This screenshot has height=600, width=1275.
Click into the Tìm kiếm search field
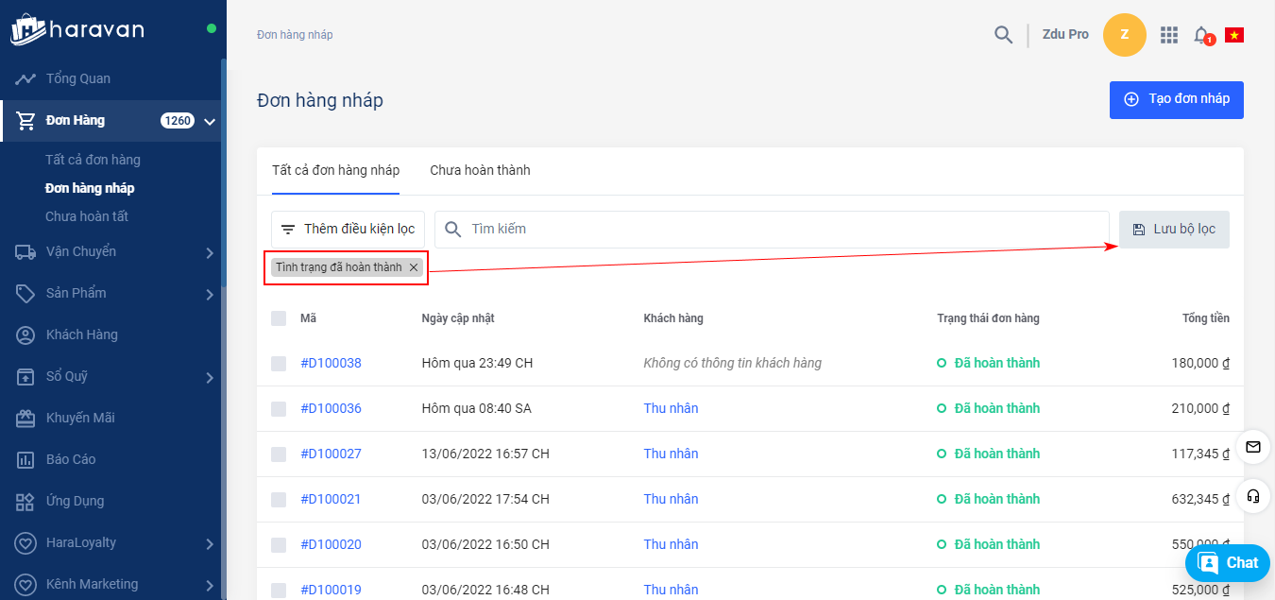click(774, 230)
